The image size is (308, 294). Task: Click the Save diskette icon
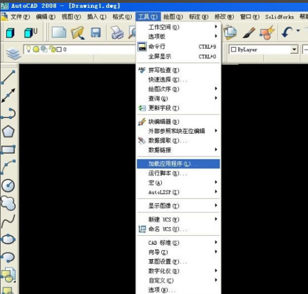(95, 32)
